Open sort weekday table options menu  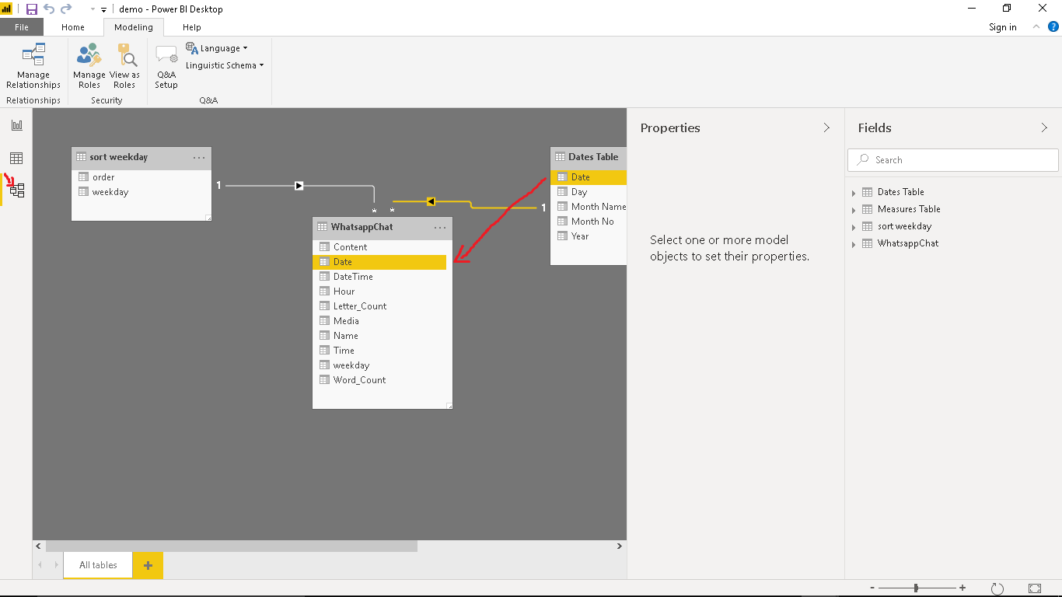[x=199, y=157]
